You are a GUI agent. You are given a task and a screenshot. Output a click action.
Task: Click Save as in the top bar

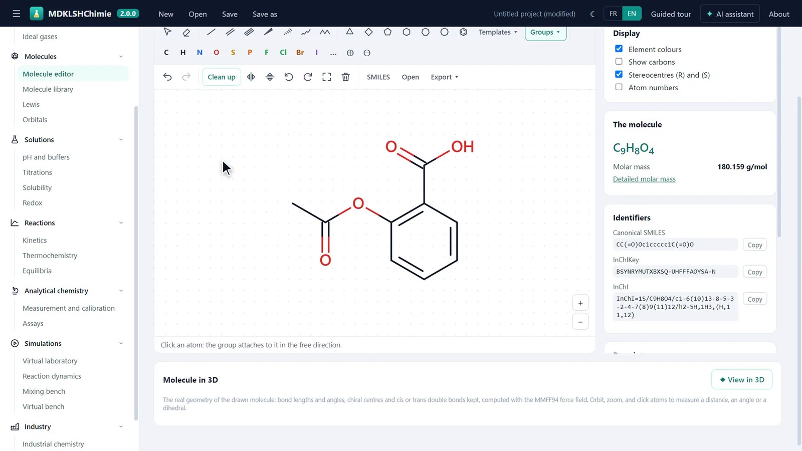(265, 14)
